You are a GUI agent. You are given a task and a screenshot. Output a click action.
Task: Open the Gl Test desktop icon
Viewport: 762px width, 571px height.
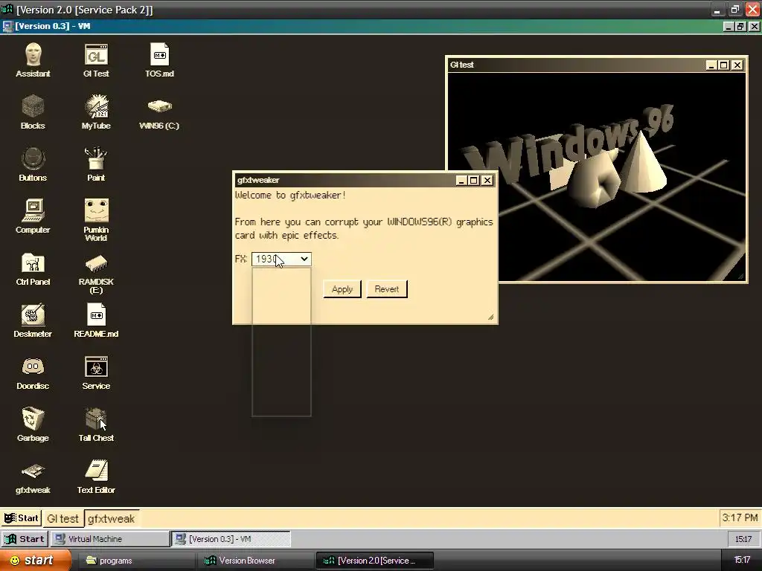[96, 60]
